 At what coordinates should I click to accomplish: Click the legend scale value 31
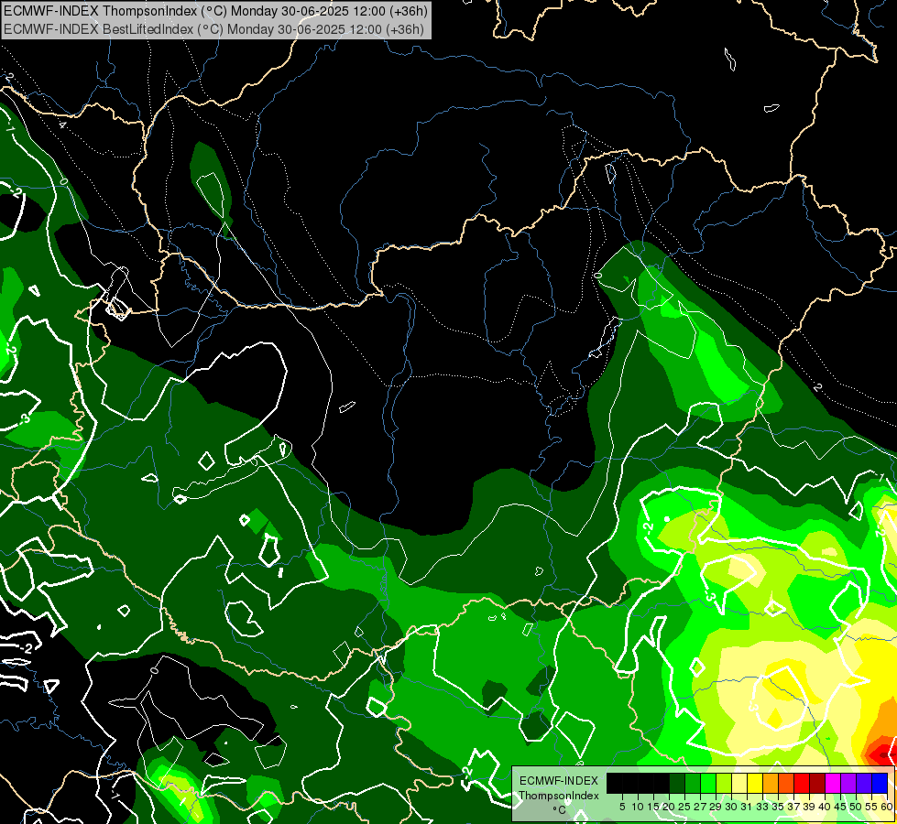click(747, 807)
